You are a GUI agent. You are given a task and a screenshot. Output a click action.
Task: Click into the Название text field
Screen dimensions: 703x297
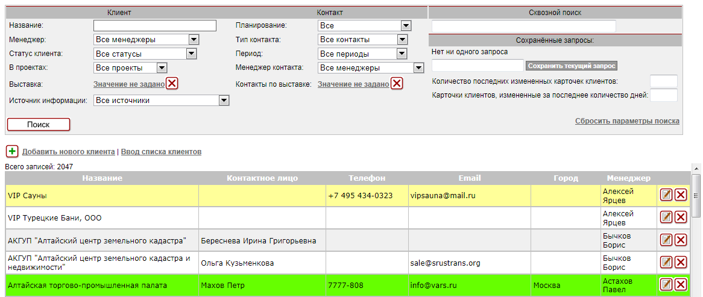click(155, 25)
